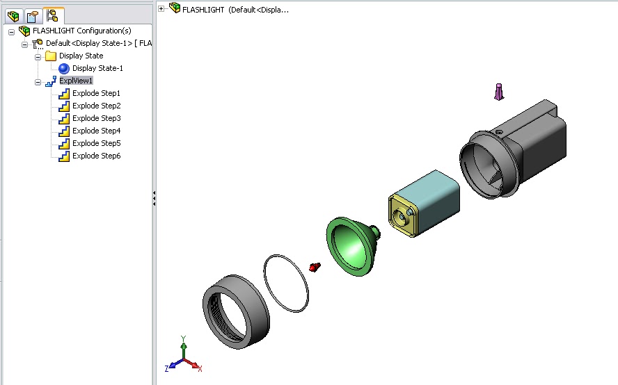This screenshot has height=385, width=618.
Task: Select Explode Step3 label
Action: (97, 119)
